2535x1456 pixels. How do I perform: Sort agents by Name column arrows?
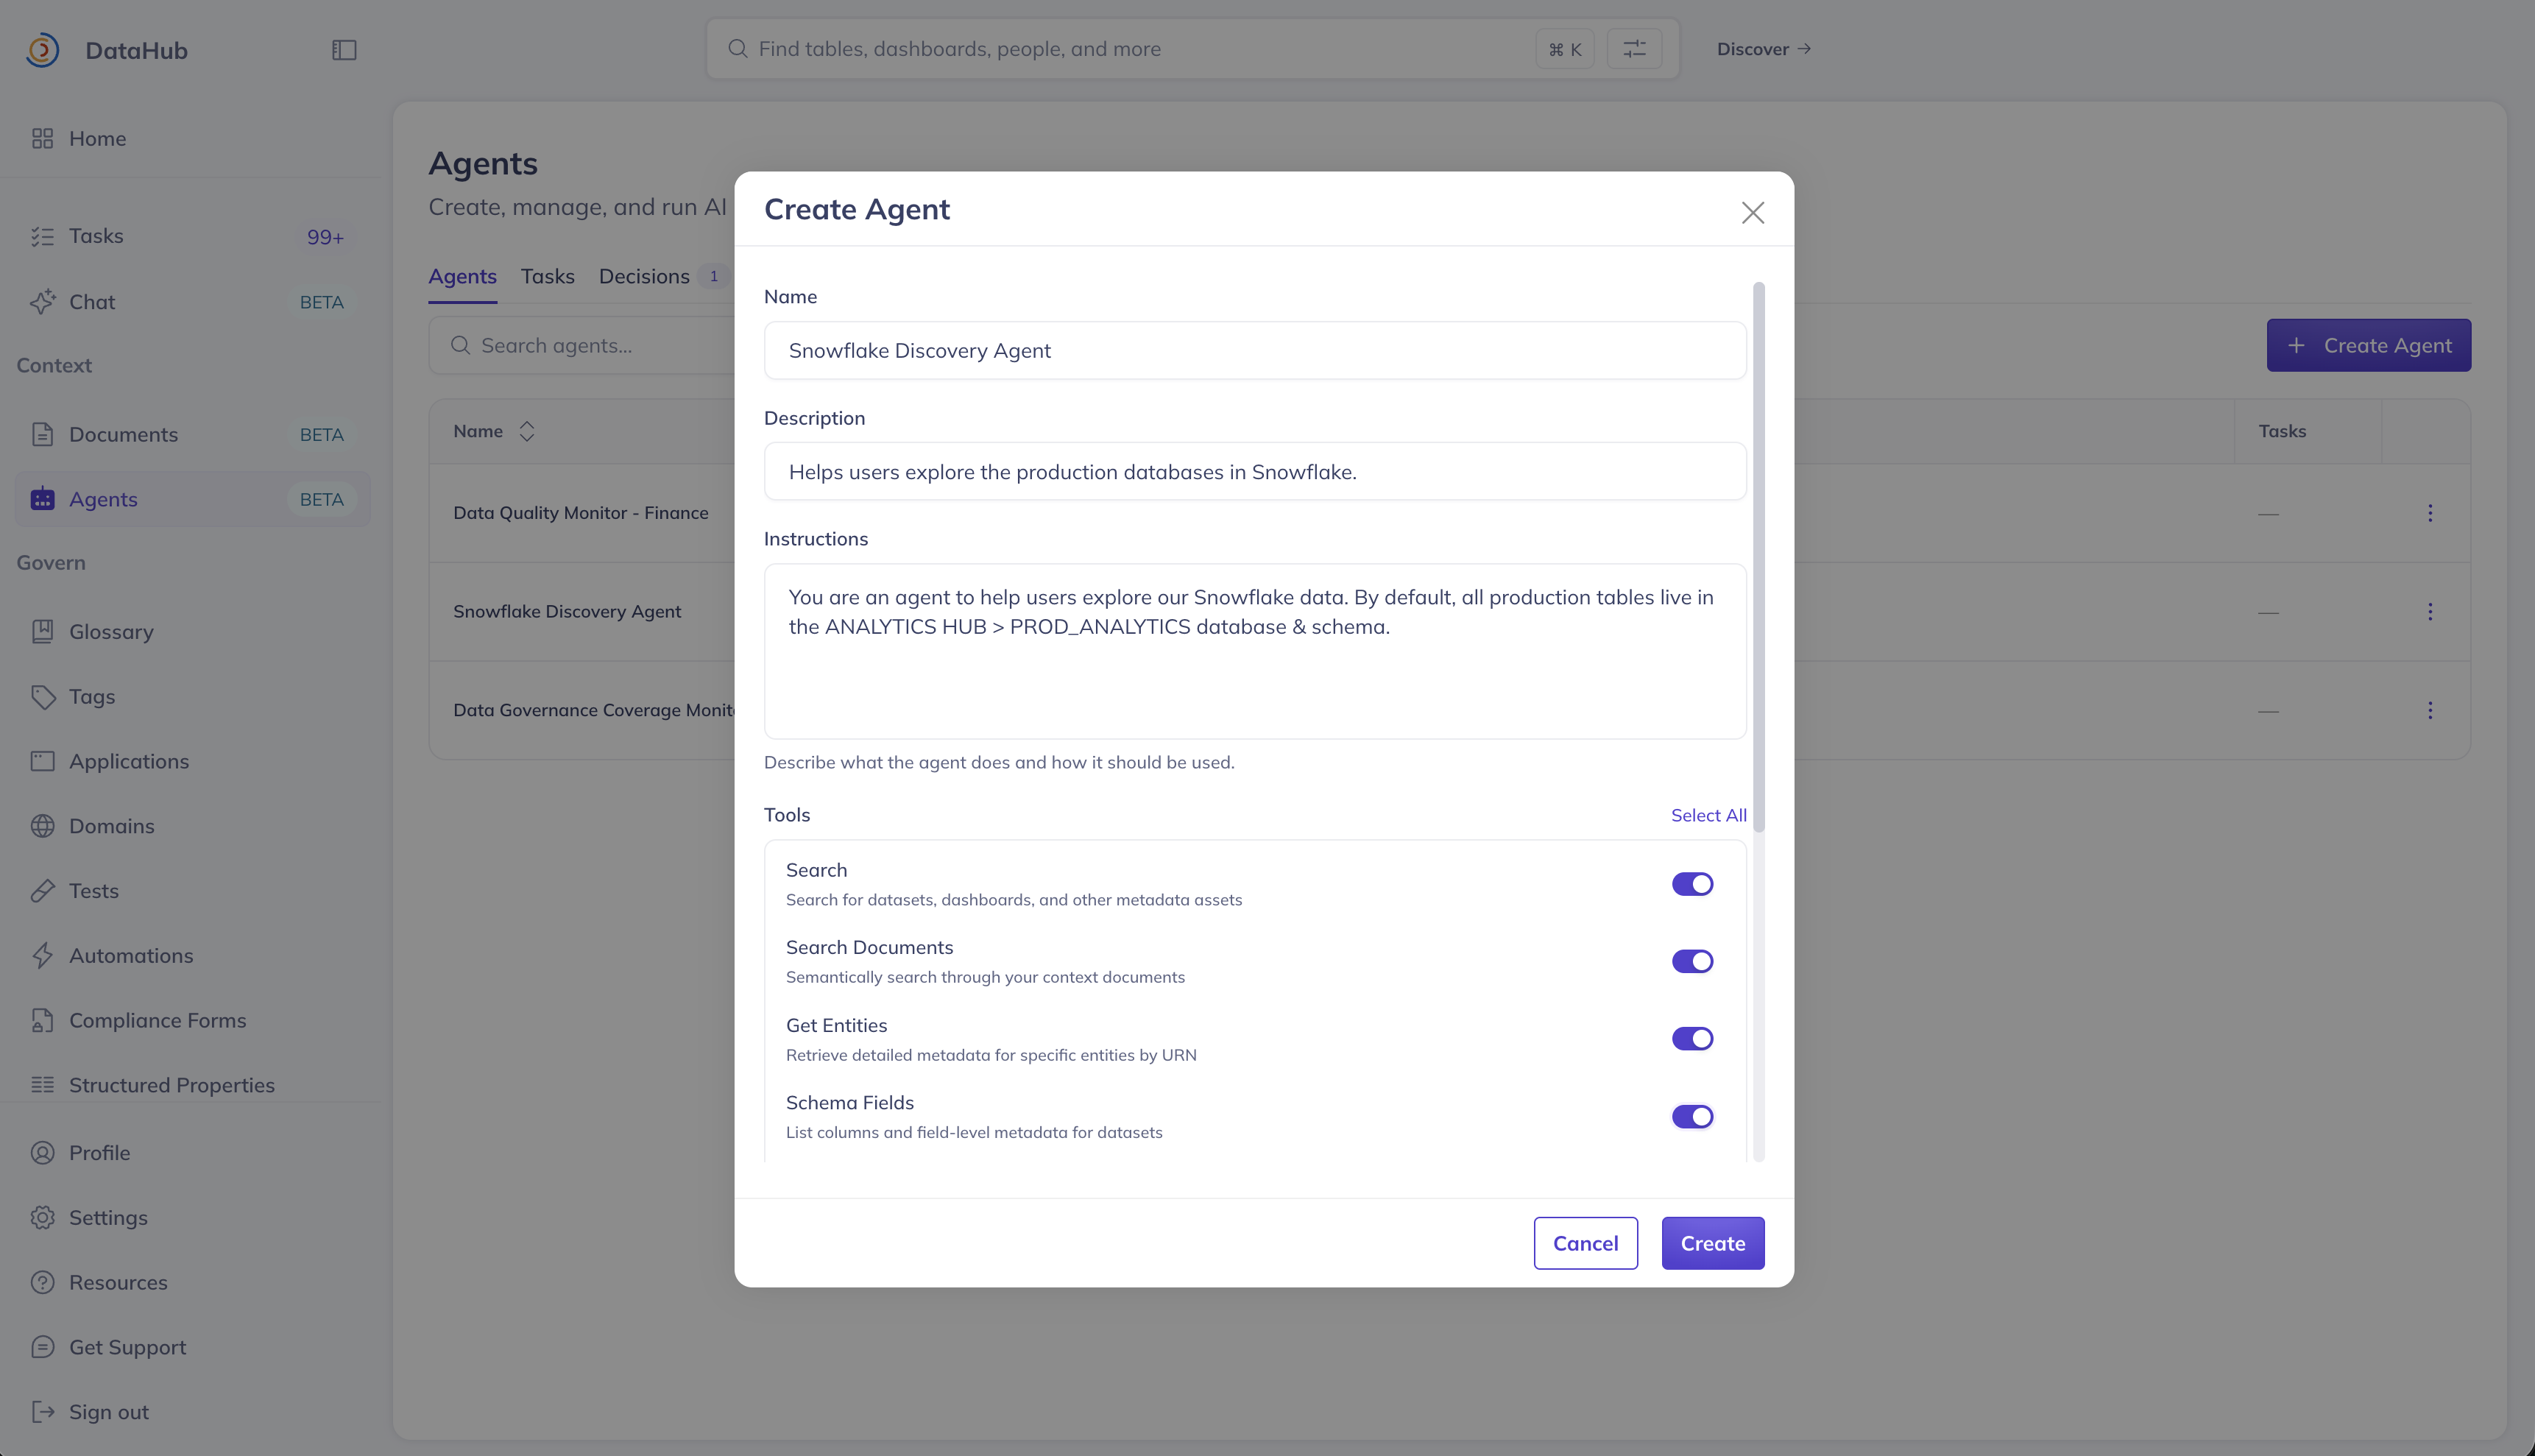point(527,431)
